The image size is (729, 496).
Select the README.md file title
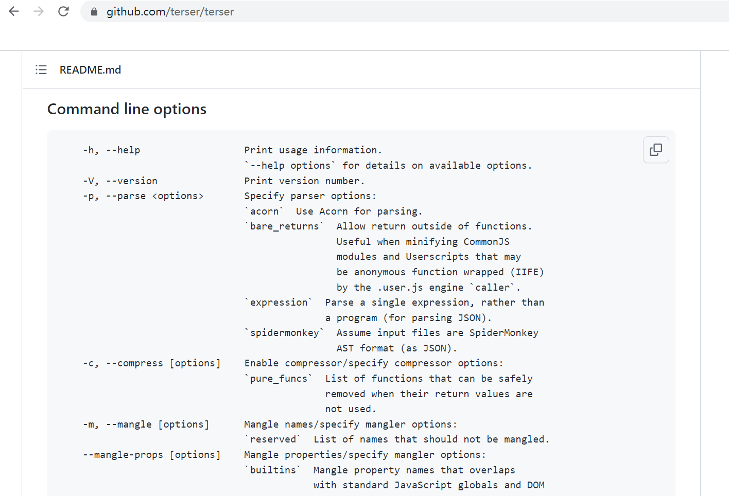(91, 69)
